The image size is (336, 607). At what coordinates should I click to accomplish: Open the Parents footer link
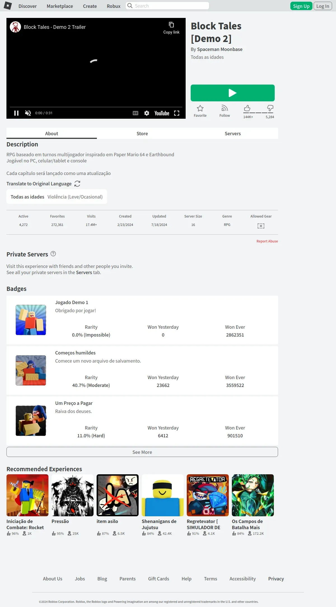pos(127,579)
